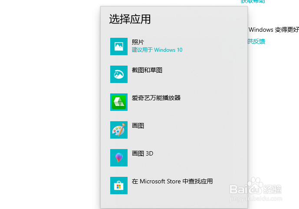Pick the iQiyi player (爱奇艺万能播放器) icon
299x209 pixels.
pyautogui.click(x=119, y=102)
